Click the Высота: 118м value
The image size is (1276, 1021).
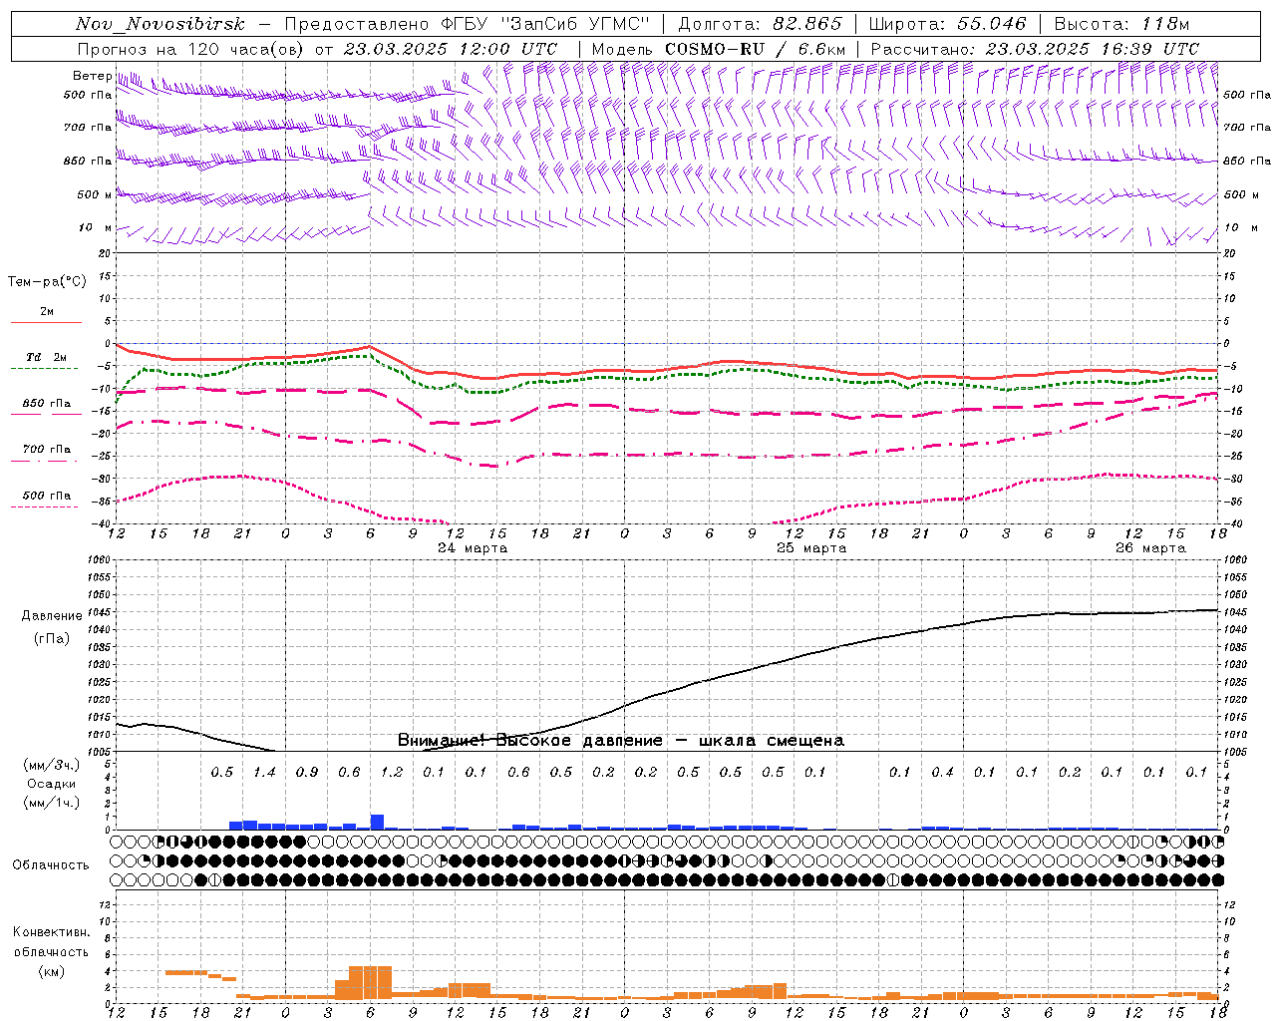[x=1122, y=24]
